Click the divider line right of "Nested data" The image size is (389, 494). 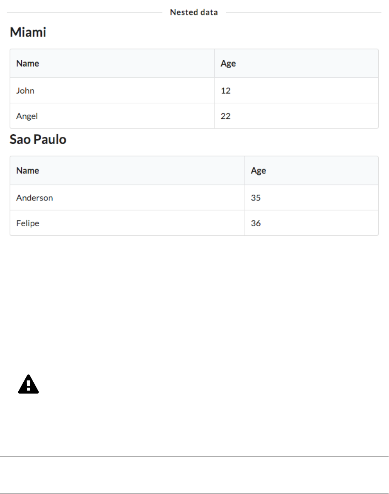click(x=303, y=12)
